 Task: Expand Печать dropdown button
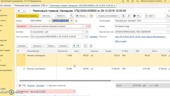coord(82,16)
